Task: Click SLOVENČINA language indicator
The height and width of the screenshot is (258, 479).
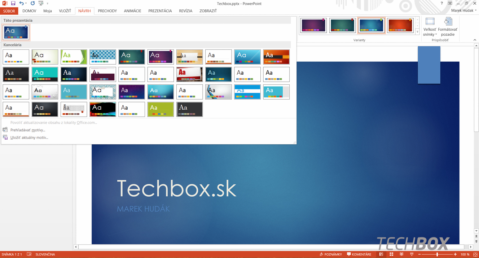Action: [45, 254]
